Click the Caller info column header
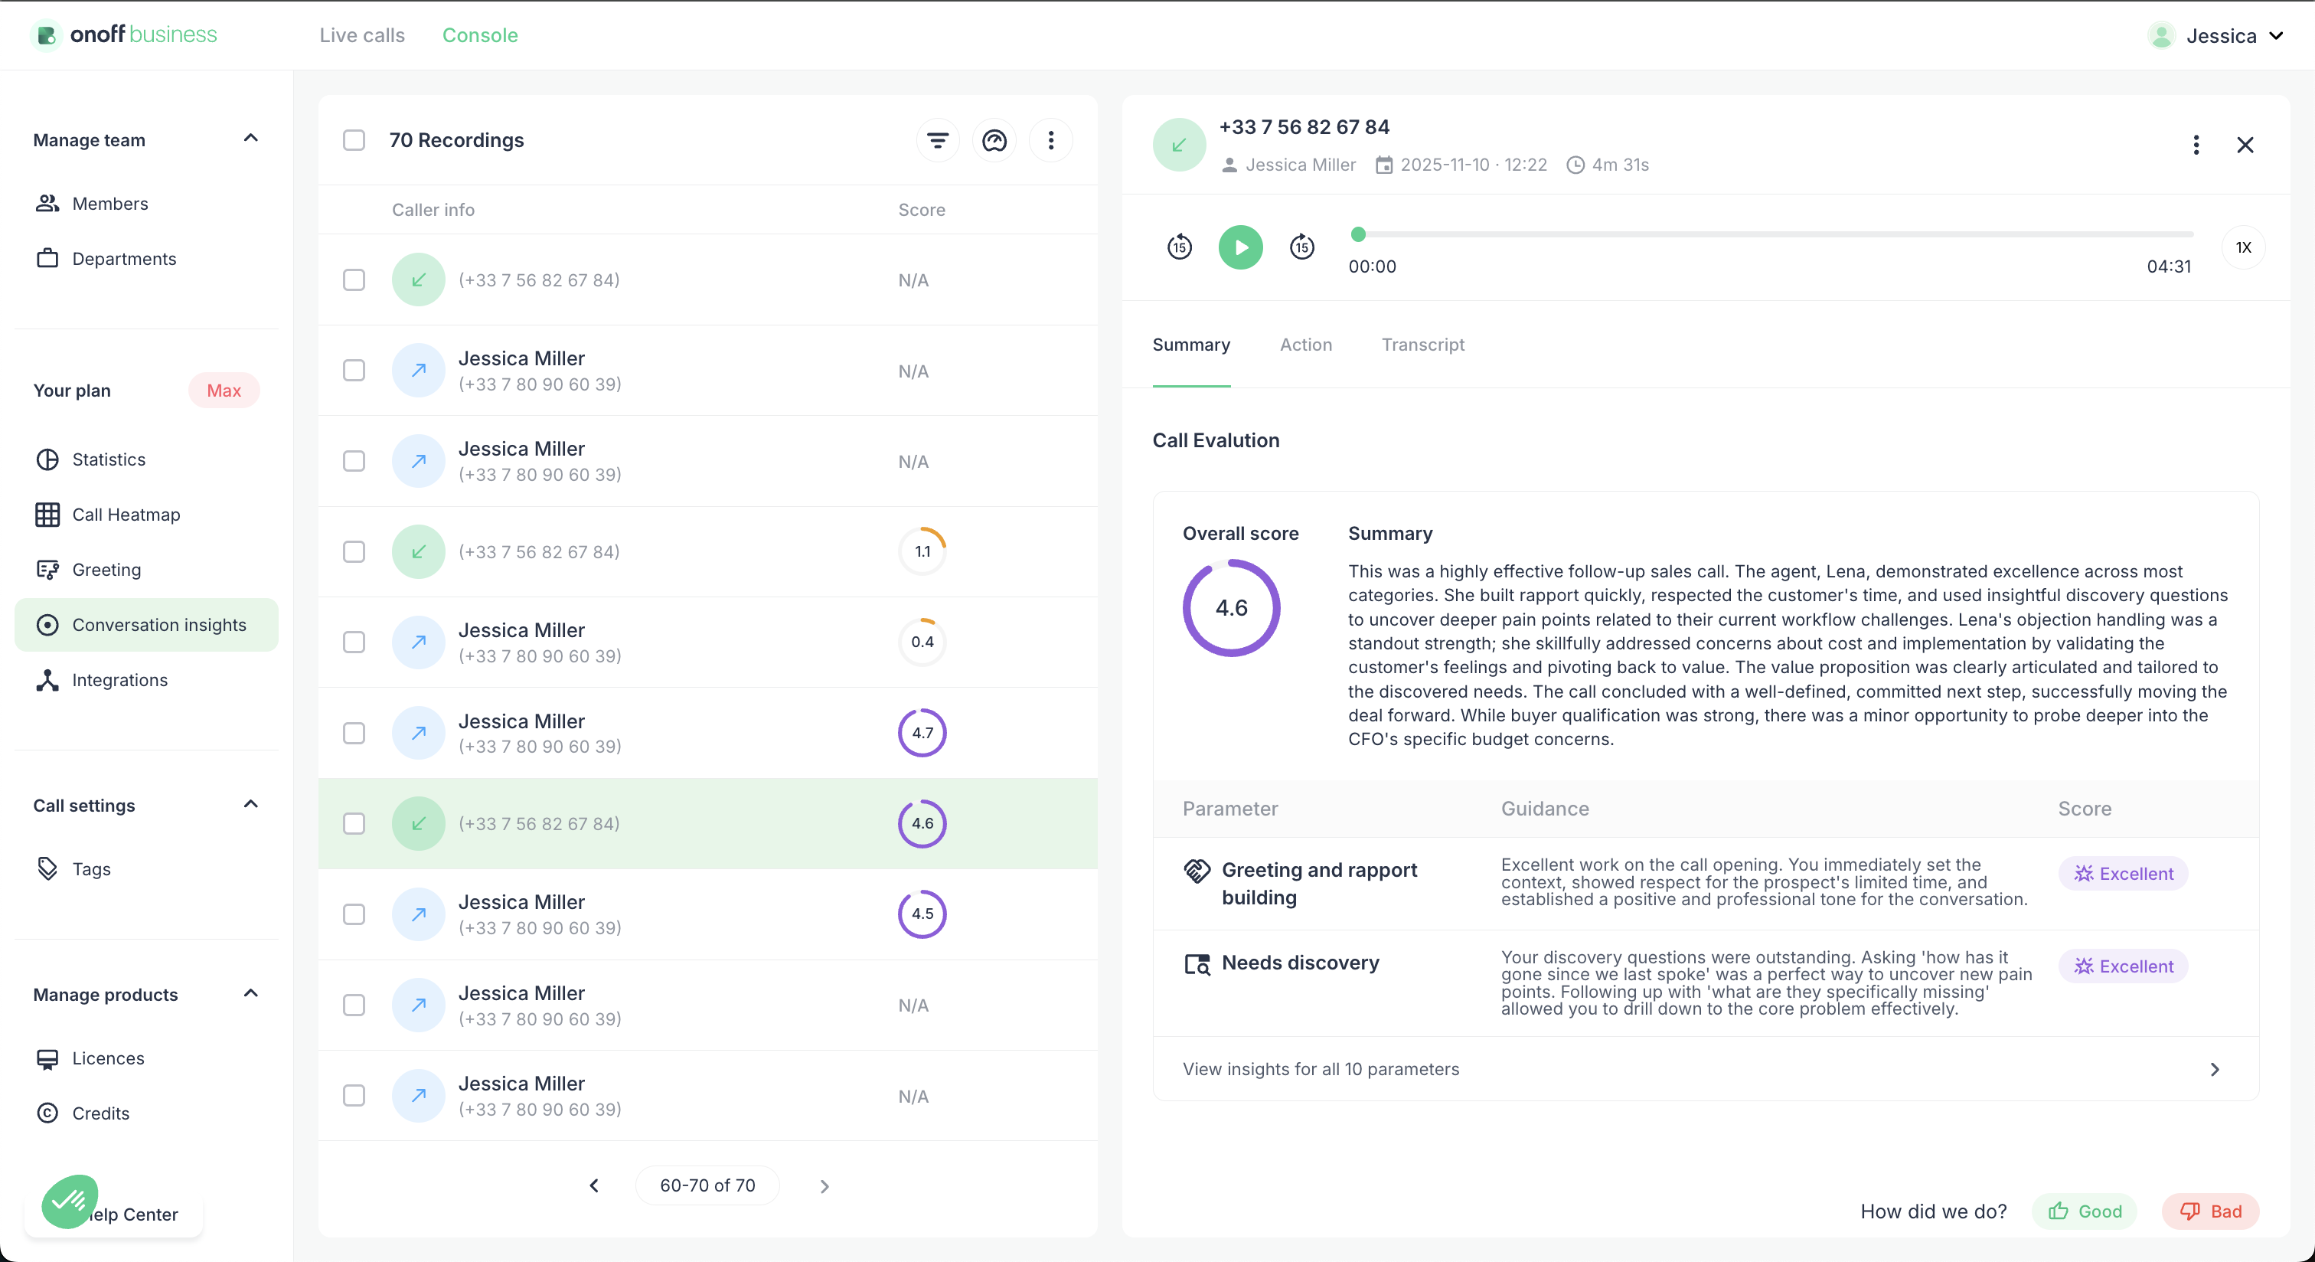 (433, 209)
